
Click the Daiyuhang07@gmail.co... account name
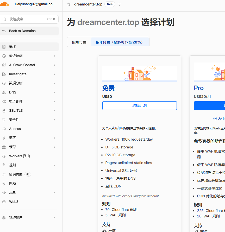pyautogui.click(x=35, y=4)
